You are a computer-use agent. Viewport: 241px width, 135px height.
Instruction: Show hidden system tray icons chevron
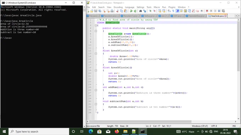click(x=198, y=131)
